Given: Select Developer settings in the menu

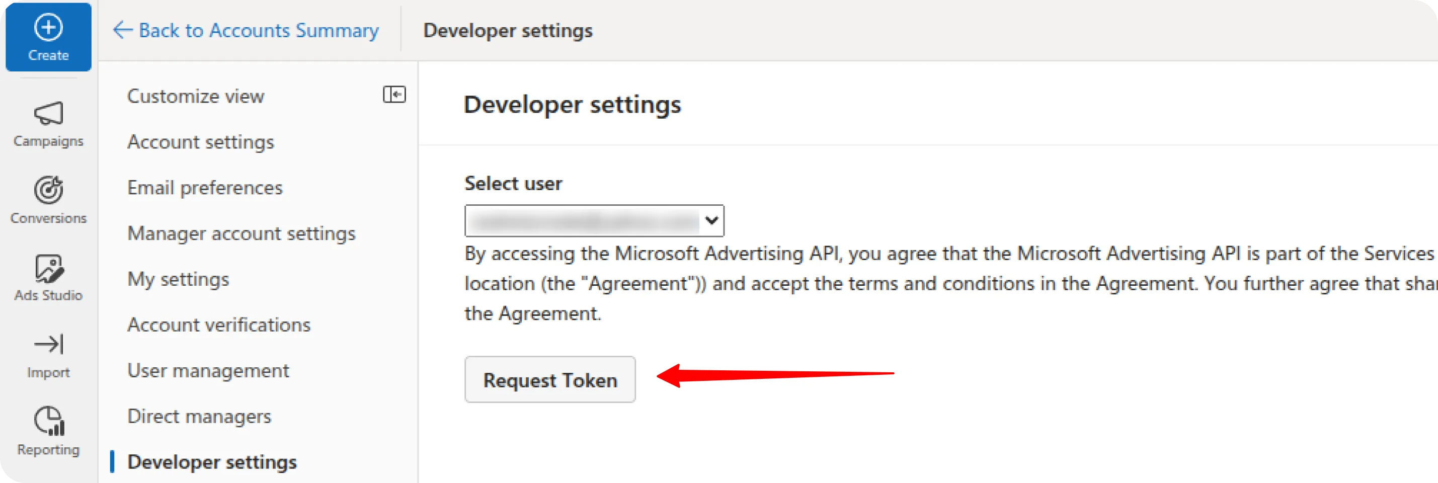Looking at the screenshot, I should point(212,462).
